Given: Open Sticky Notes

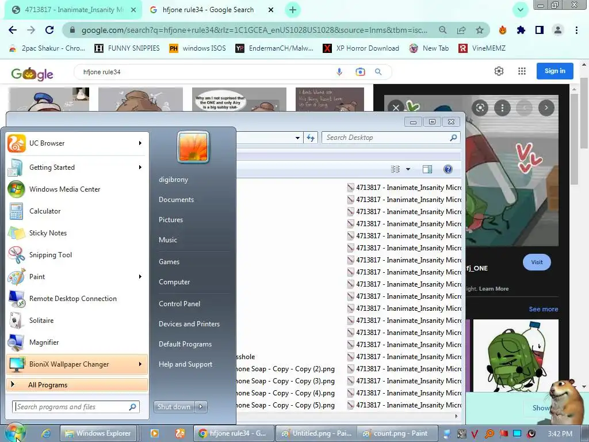Looking at the screenshot, I should coord(77,233).
